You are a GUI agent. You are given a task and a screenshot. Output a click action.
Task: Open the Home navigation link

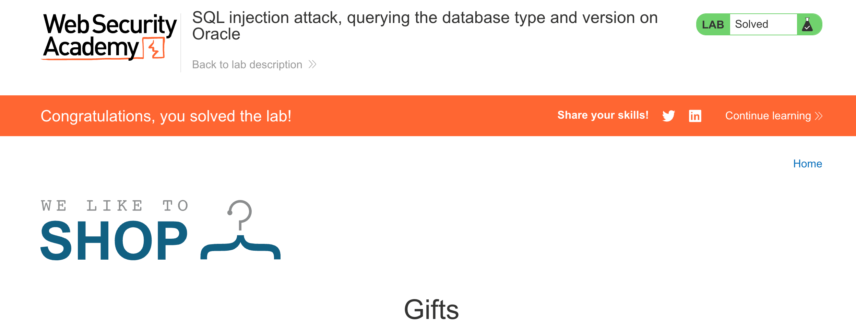(x=807, y=164)
